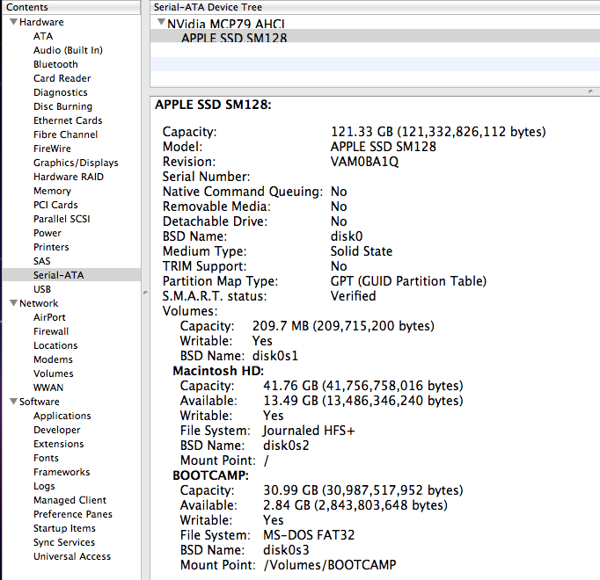Collapse the Software section triangle
600x580 pixels.
13,401
